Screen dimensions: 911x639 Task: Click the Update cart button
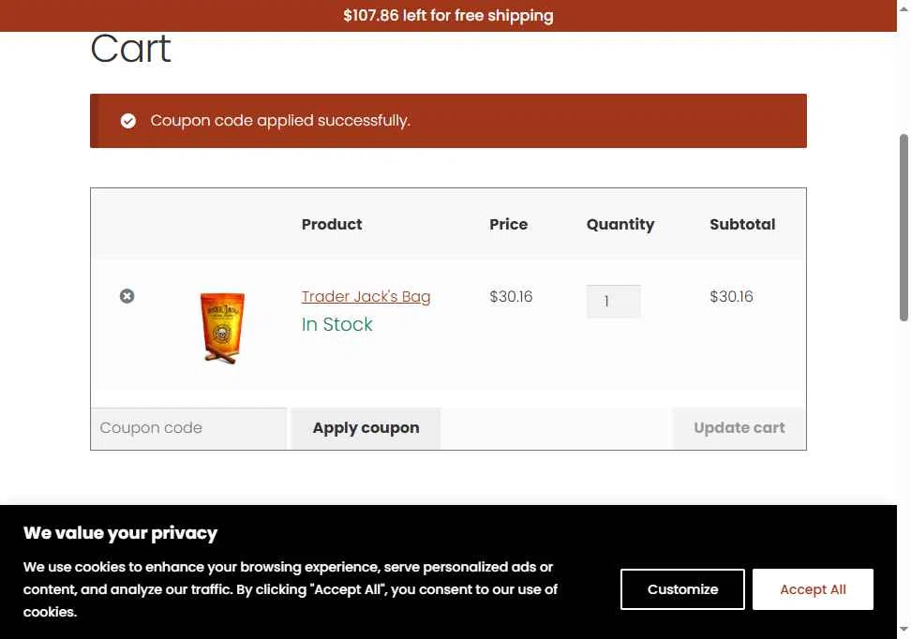739,428
